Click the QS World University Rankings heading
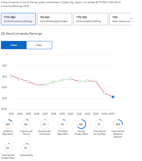 pyautogui.click(x=21, y=34)
